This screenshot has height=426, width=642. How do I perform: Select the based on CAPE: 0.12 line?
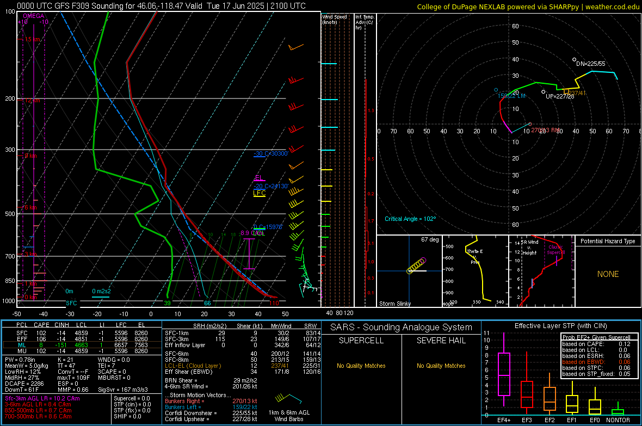coord(596,344)
